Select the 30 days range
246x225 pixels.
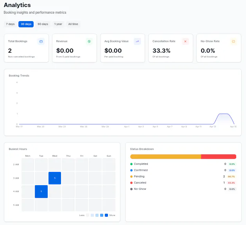point(26,24)
